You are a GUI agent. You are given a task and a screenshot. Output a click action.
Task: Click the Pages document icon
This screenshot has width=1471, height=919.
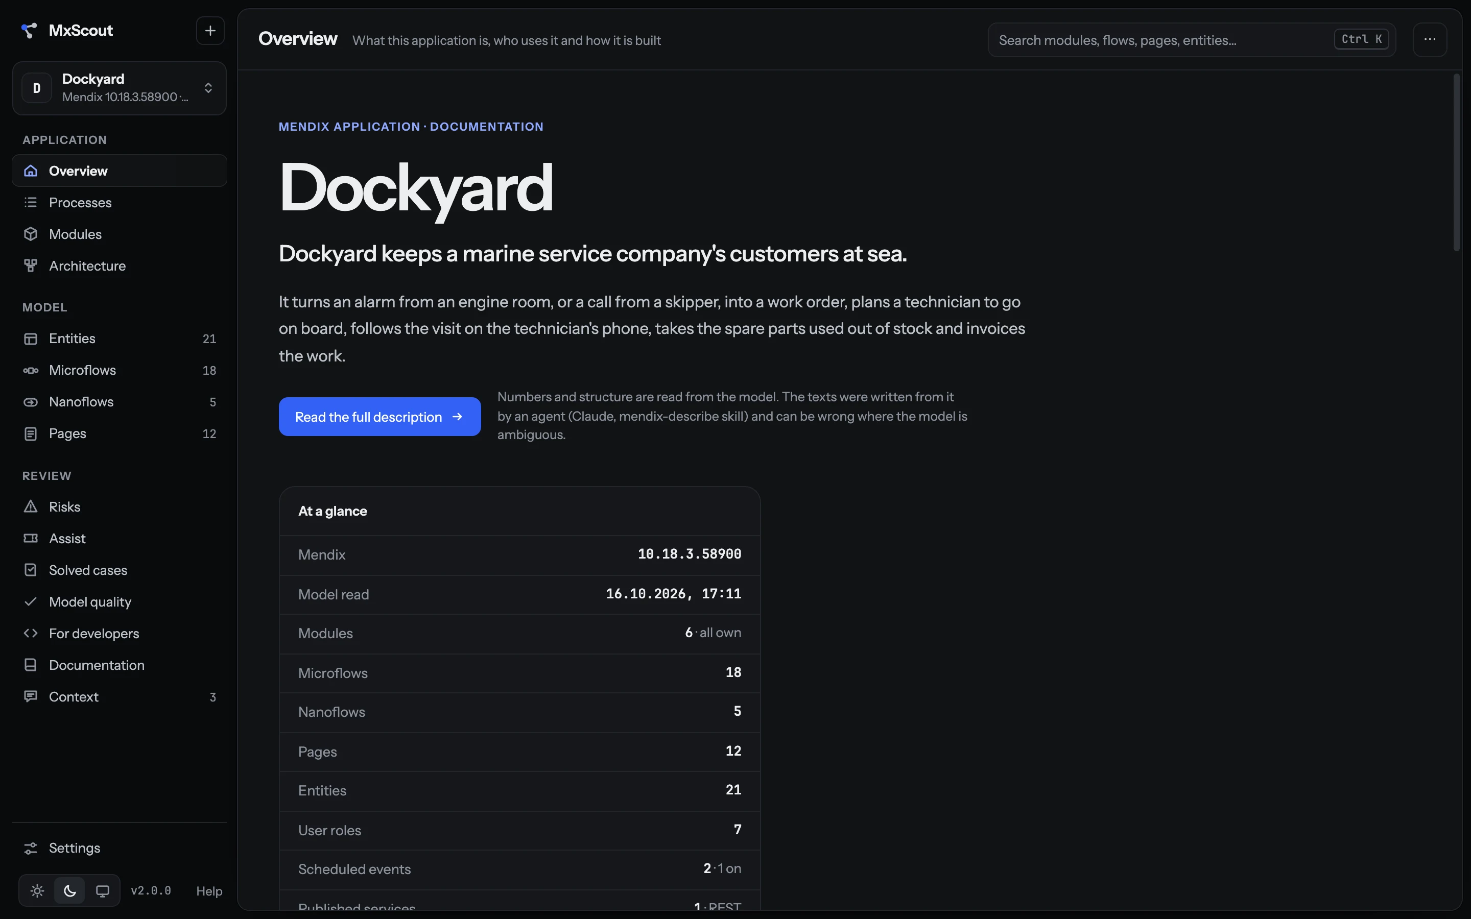31,433
